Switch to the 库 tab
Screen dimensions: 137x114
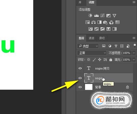(80, 2)
